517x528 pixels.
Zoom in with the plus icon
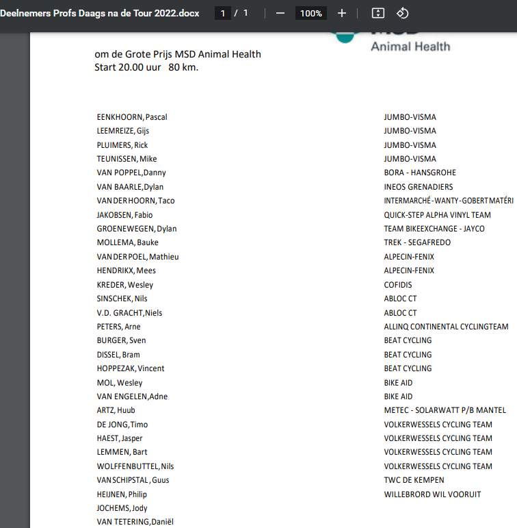tap(341, 14)
